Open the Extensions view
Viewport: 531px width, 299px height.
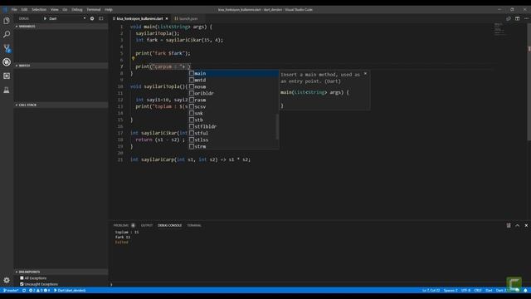point(7,76)
